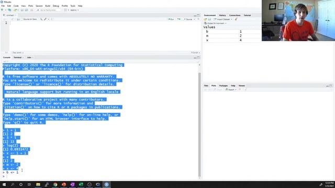Switch to the Tutorial tab
Image resolution: width=335 pixels, height=188 pixels.
click(x=247, y=15)
